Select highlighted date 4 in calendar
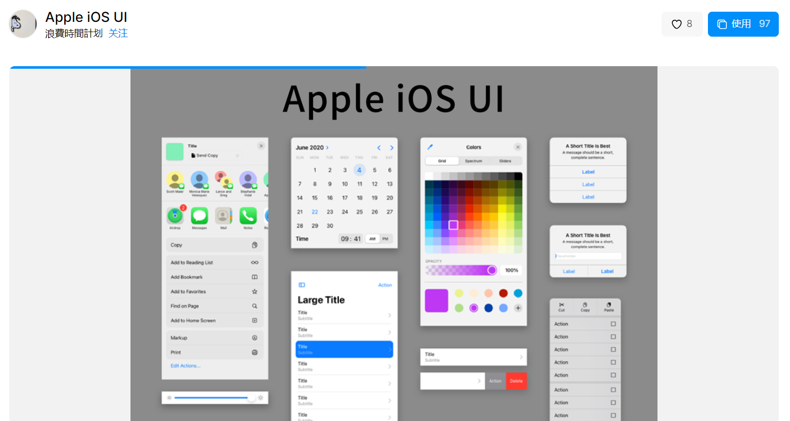Screen dimensions: 790x421 point(359,170)
